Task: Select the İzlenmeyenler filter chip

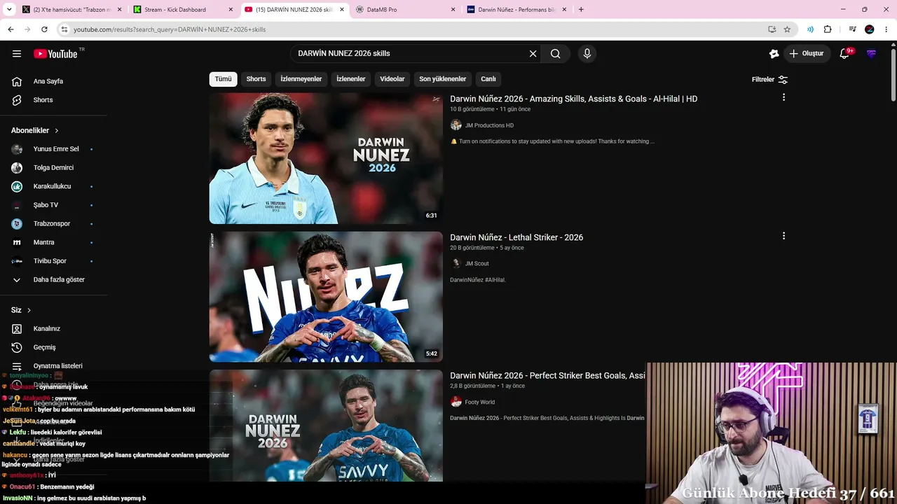Action: click(x=301, y=79)
